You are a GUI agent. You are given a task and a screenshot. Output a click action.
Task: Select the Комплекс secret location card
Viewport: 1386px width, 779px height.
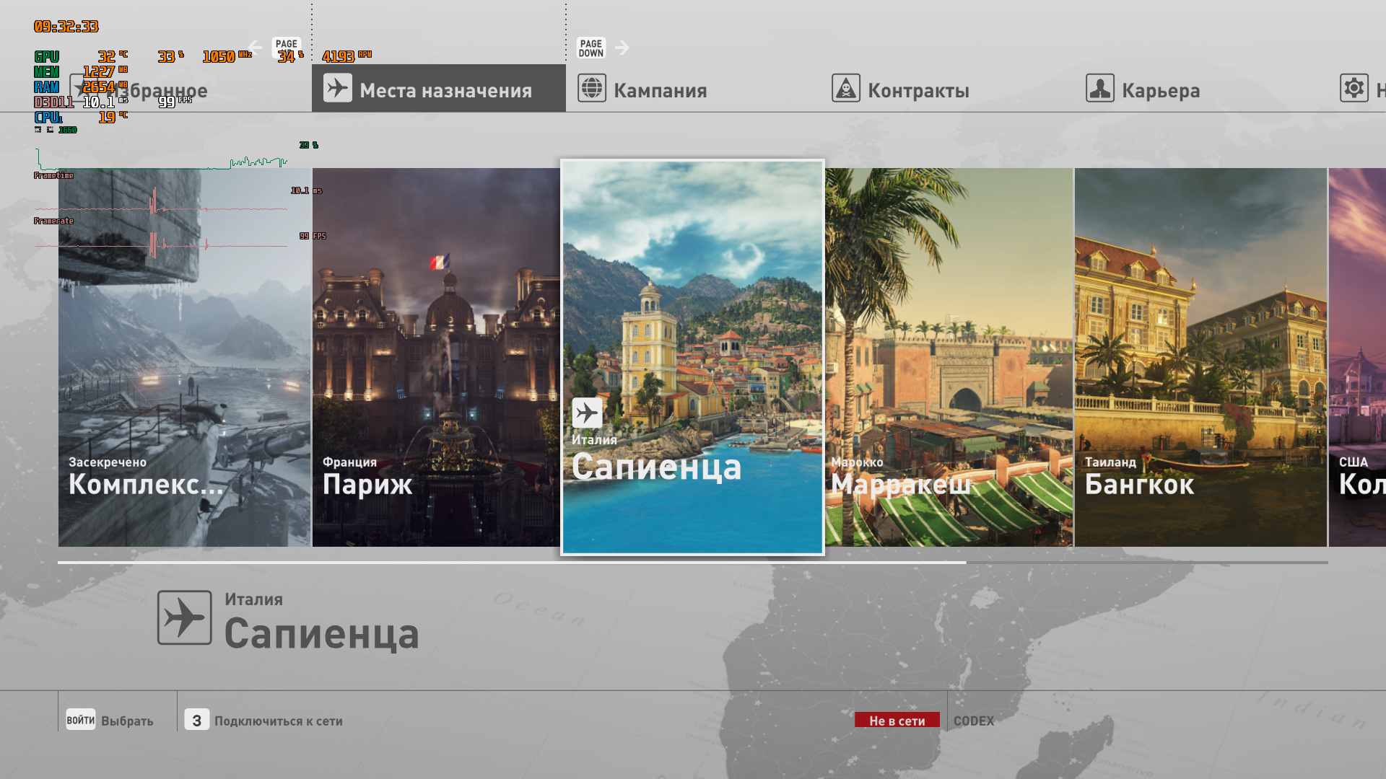click(184, 375)
